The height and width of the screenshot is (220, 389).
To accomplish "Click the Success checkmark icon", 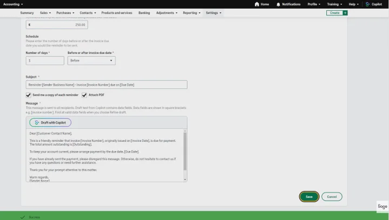I will point(23,217).
